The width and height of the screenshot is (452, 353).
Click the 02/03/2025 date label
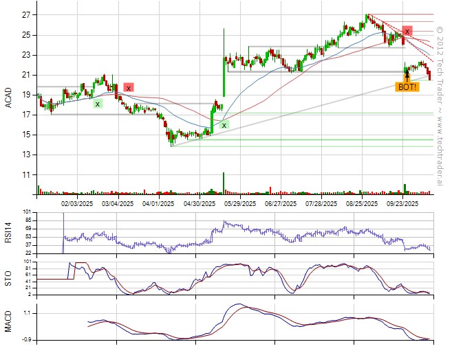77,204
